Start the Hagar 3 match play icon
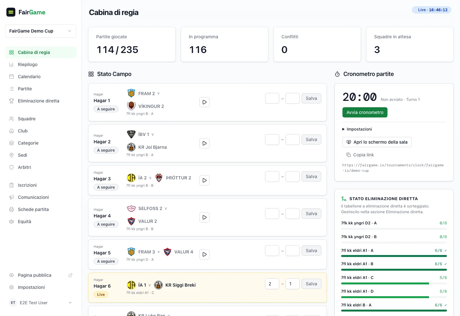This screenshot has width=460, height=316. (x=204, y=180)
